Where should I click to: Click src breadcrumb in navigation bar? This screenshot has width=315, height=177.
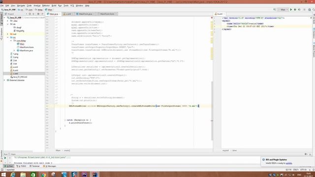pos(21,10)
